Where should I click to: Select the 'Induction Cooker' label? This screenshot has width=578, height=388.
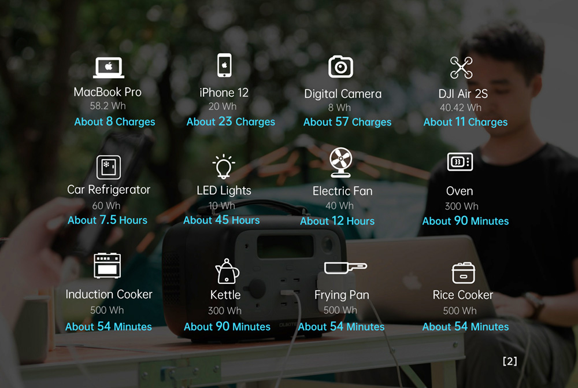click(x=109, y=294)
